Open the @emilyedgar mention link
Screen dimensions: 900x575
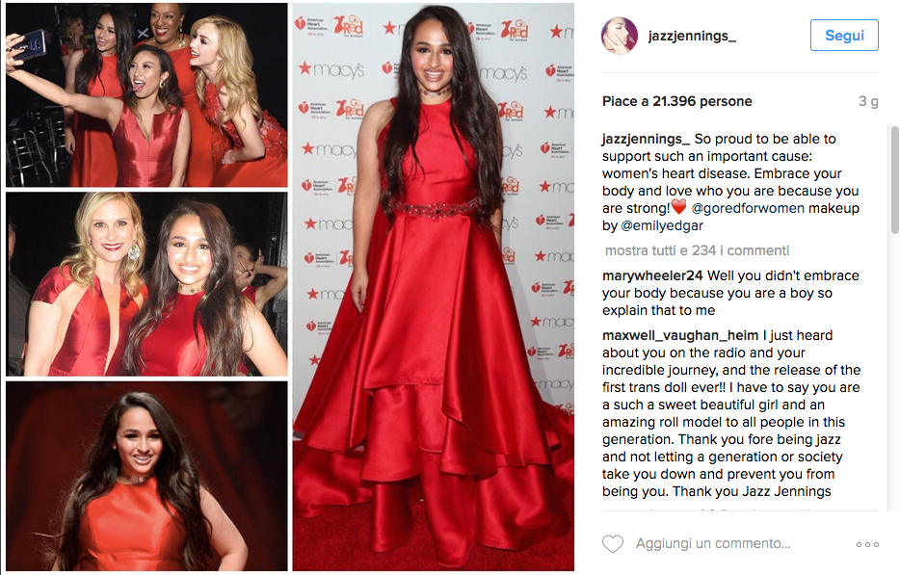pyautogui.click(x=662, y=225)
